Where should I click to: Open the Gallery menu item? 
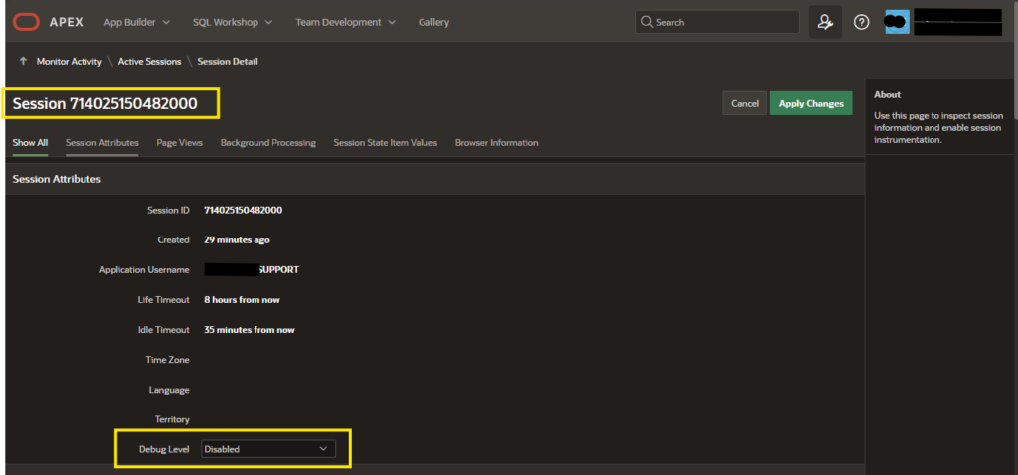point(433,22)
